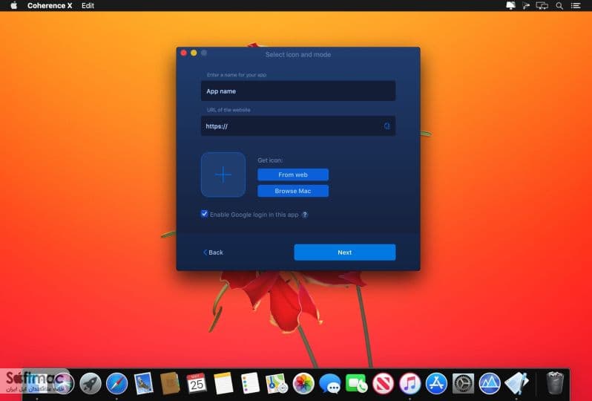
Task: Open the Photos app in the dock
Action: point(303,383)
